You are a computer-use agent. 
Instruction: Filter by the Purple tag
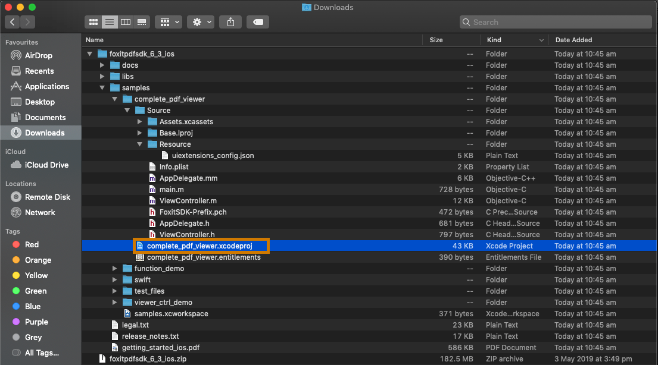pos(40,322)
